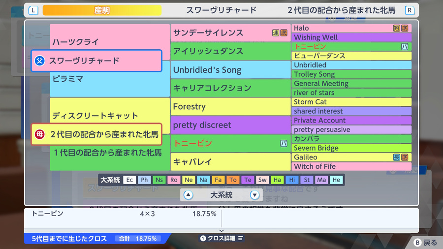The width and height of the screenshot is (443, 249).
Task: Select the pretty discreet pedigree cell
Action: 230,125
